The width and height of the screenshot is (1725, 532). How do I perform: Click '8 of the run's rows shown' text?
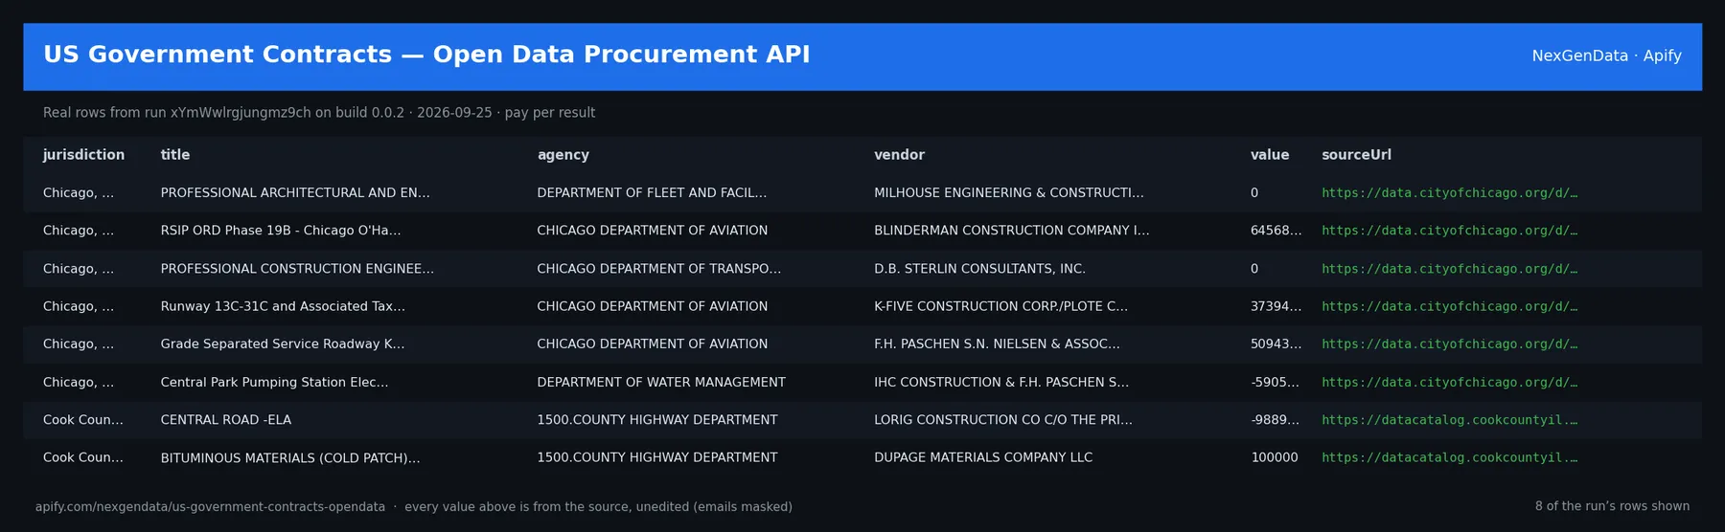coord(1612,507)
